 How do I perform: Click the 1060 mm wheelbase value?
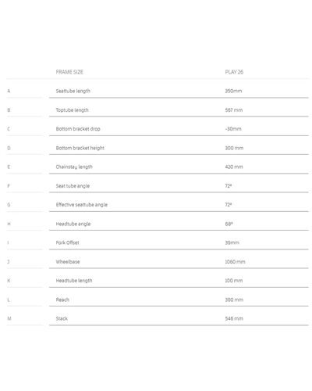coord(235,262)
